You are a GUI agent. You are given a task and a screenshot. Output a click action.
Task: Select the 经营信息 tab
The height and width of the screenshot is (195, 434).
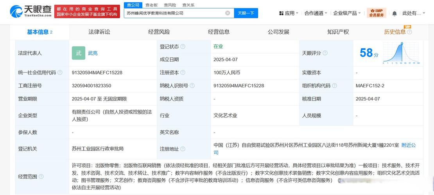tap(219, 32)
